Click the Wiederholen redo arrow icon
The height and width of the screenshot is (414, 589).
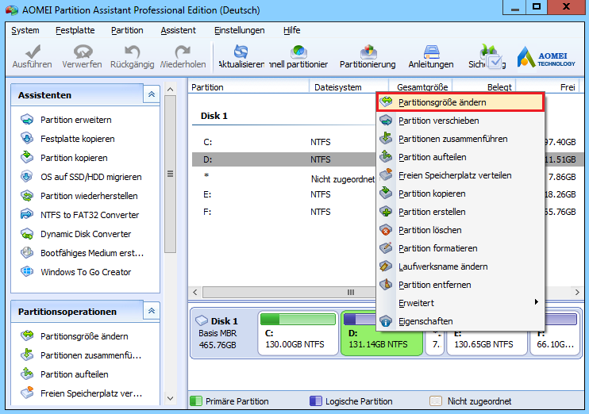pyautogui.click(x=183, y=52)
